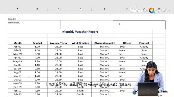Click the Observation point heading cell
Image resolution: width=174 pixels, height=97 pixels.
pos(105,43)
